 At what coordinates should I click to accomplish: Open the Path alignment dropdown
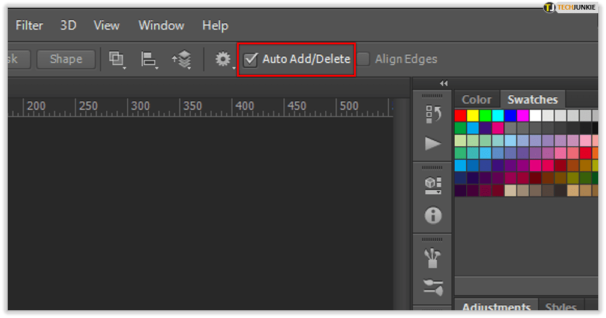[148, 59]
